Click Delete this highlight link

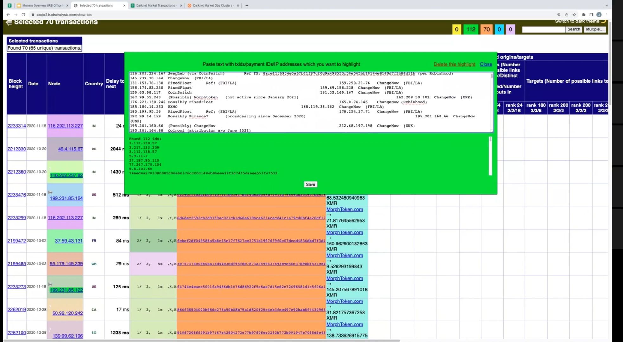[454, 64]
